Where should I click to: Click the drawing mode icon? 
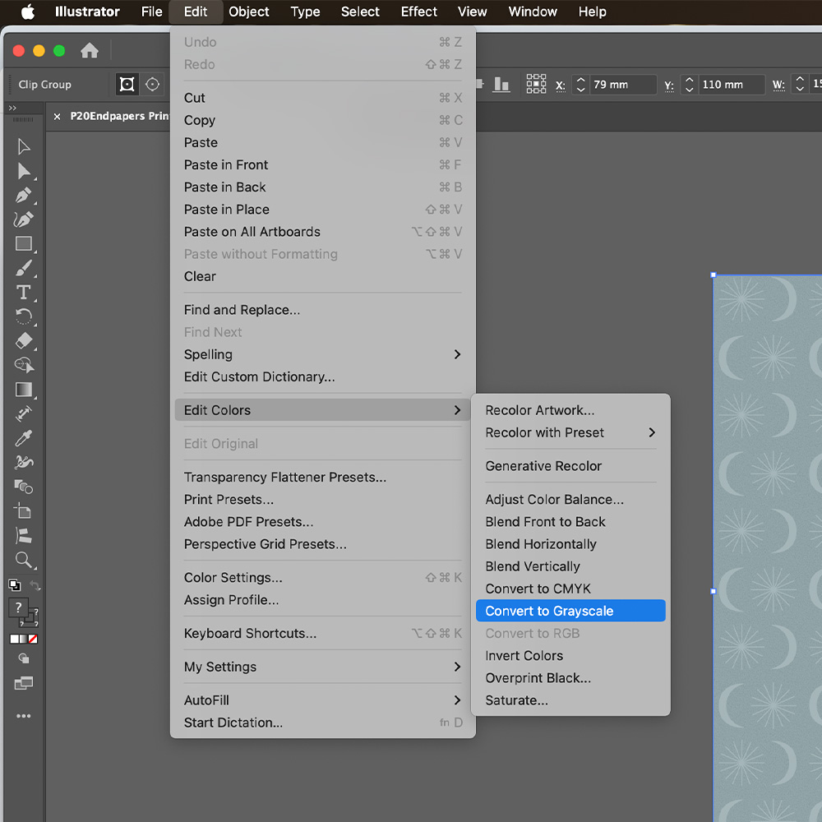tap(24, 658)
